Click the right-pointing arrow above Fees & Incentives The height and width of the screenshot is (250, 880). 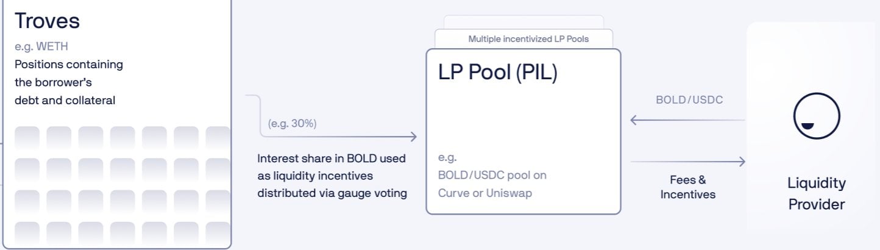click(x=687, y=162)
